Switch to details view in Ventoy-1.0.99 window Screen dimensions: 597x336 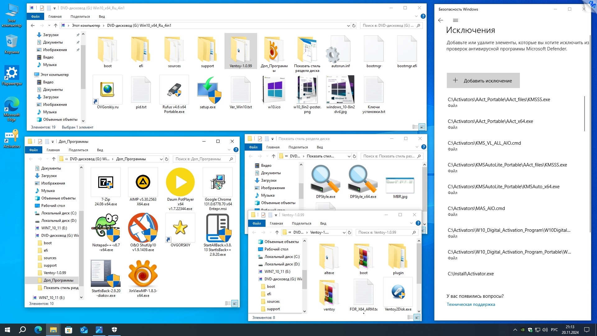click(410, 317)
